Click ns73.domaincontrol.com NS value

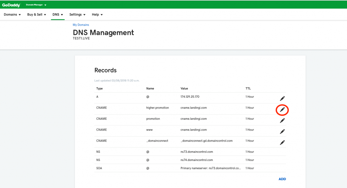click(197, 152)
